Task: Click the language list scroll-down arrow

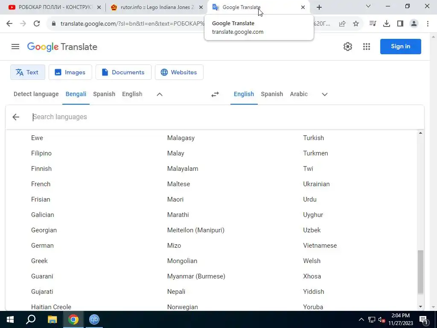Action: pos(420,307)
